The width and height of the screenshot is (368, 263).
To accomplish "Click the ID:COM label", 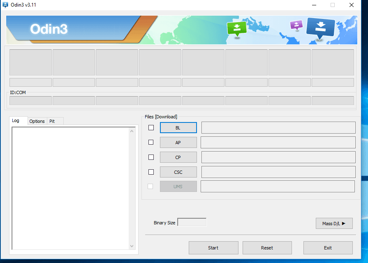I will coord(18,92).
